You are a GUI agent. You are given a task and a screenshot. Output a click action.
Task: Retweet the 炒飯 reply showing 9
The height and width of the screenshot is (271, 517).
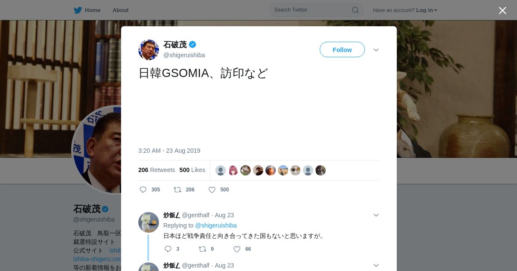(x=202, y=249)
